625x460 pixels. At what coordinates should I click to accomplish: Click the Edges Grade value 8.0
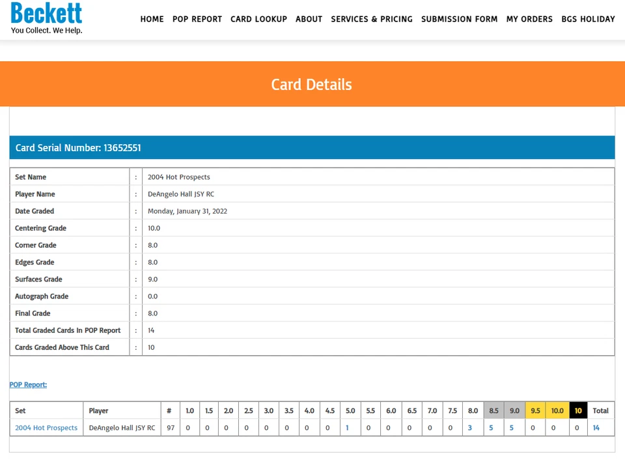[x=152, y=262]
